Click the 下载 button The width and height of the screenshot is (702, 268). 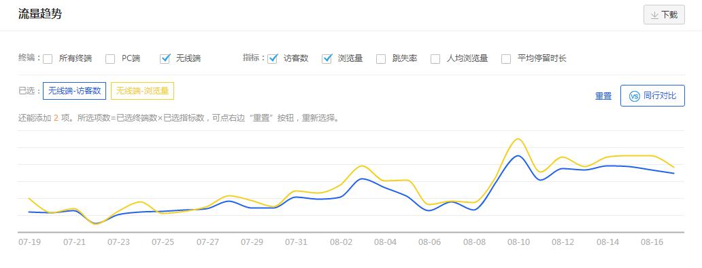tap(664, 15)
